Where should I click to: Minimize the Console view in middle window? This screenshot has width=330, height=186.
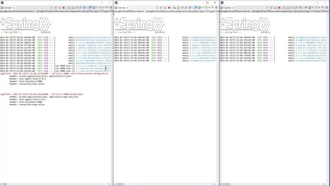(212, 7)
